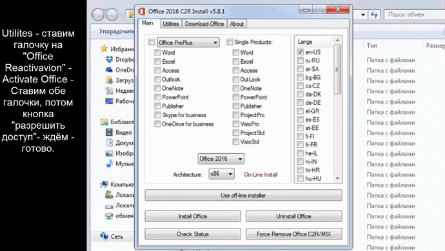
Task: Open the Explorer address bar history dropdown
Action: click(x=363, y=14)
